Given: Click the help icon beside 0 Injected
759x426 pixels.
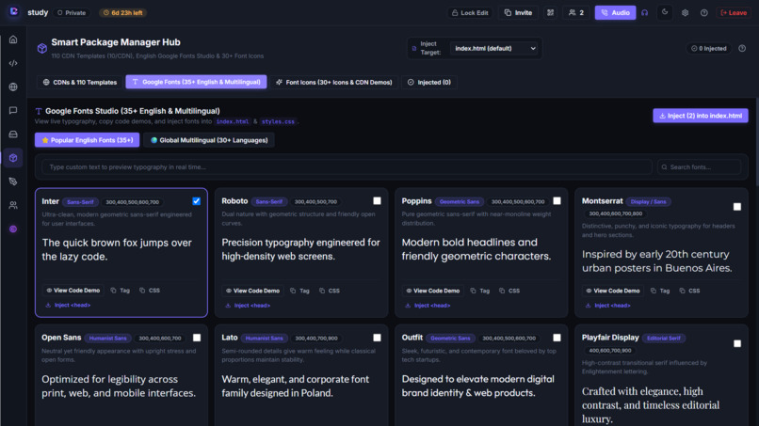Looking at the screenshot, I should tap(742, 48).
